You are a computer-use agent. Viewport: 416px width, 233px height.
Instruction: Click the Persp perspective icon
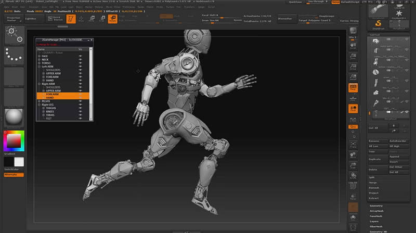(353, 86)
